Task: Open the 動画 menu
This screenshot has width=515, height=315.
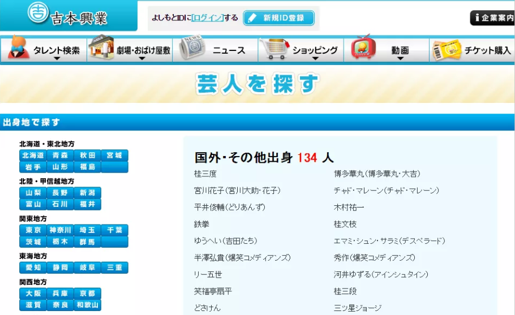Action: tap(387, 50)
